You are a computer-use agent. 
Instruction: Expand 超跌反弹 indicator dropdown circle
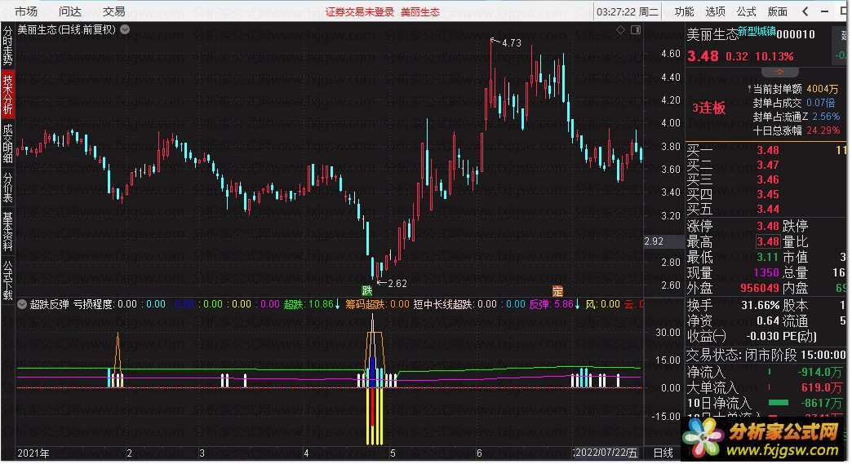tap(22, 304)
